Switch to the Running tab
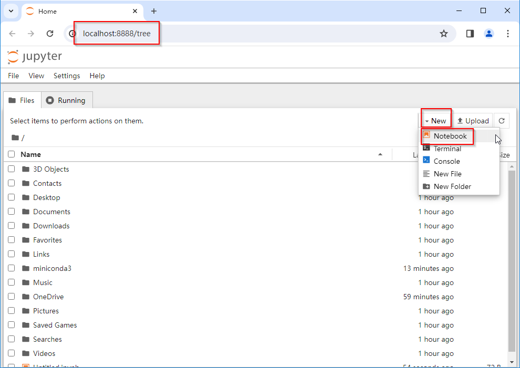 [66, 100]
